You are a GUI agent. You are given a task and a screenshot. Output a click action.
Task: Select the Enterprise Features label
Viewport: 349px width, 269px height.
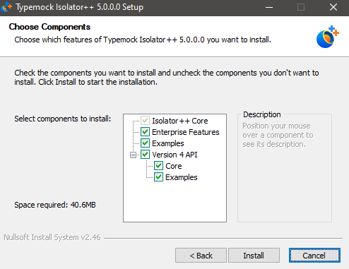[186, 132]
